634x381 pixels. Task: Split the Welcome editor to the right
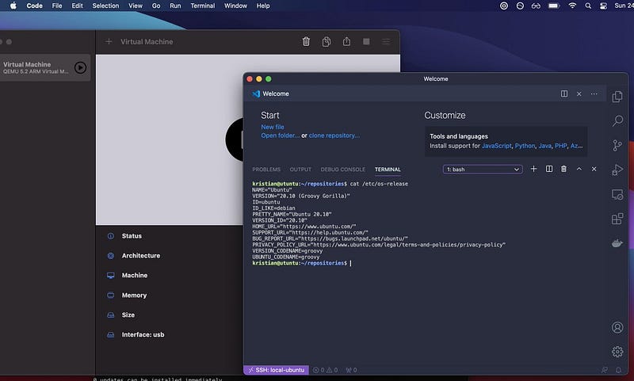pyautogui.click(x=564, y=93)
